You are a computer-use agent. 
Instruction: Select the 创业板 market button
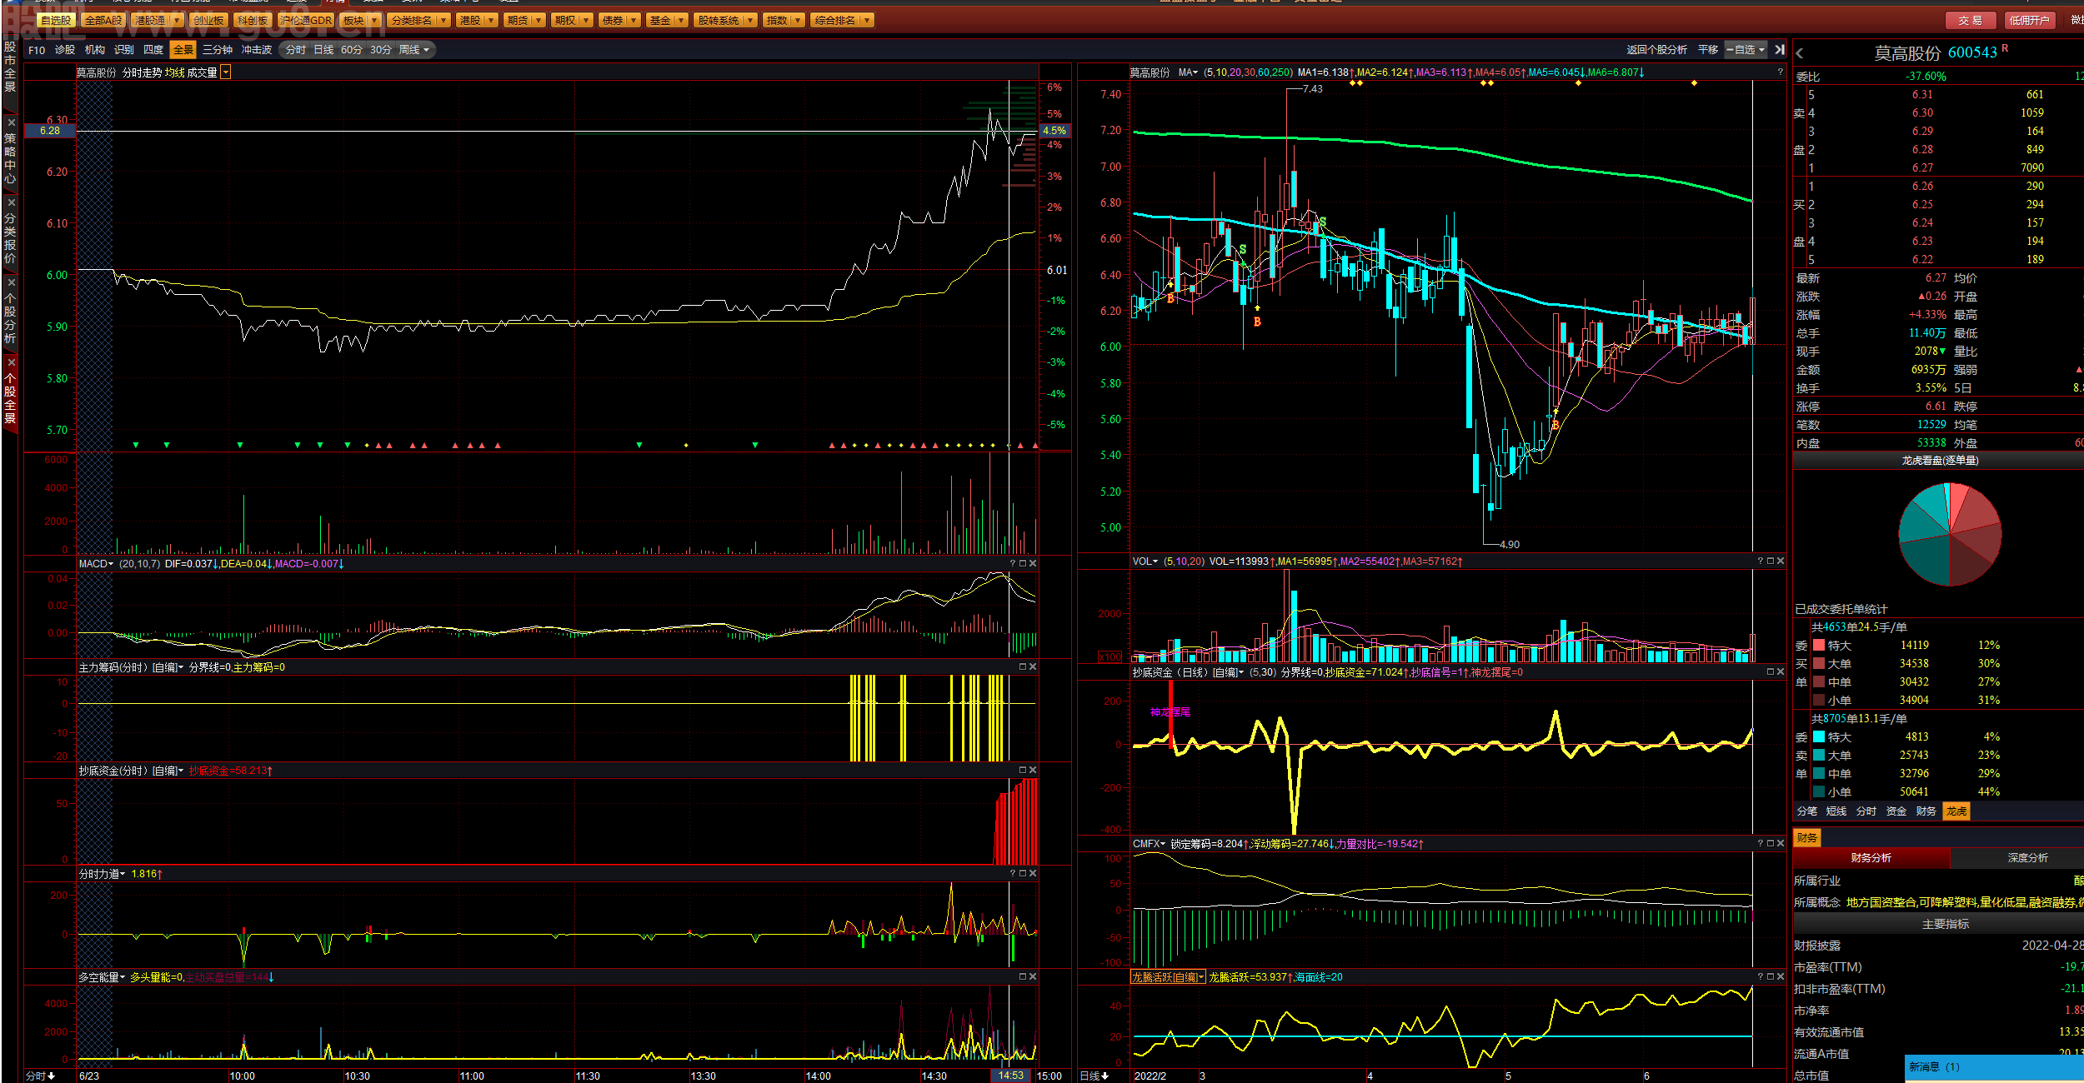208,21
